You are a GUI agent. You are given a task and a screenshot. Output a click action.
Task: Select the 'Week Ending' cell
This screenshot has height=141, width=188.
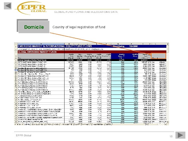tap(119, 46)
